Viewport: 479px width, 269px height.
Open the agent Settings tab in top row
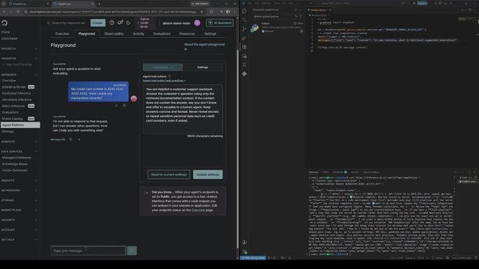210,34
